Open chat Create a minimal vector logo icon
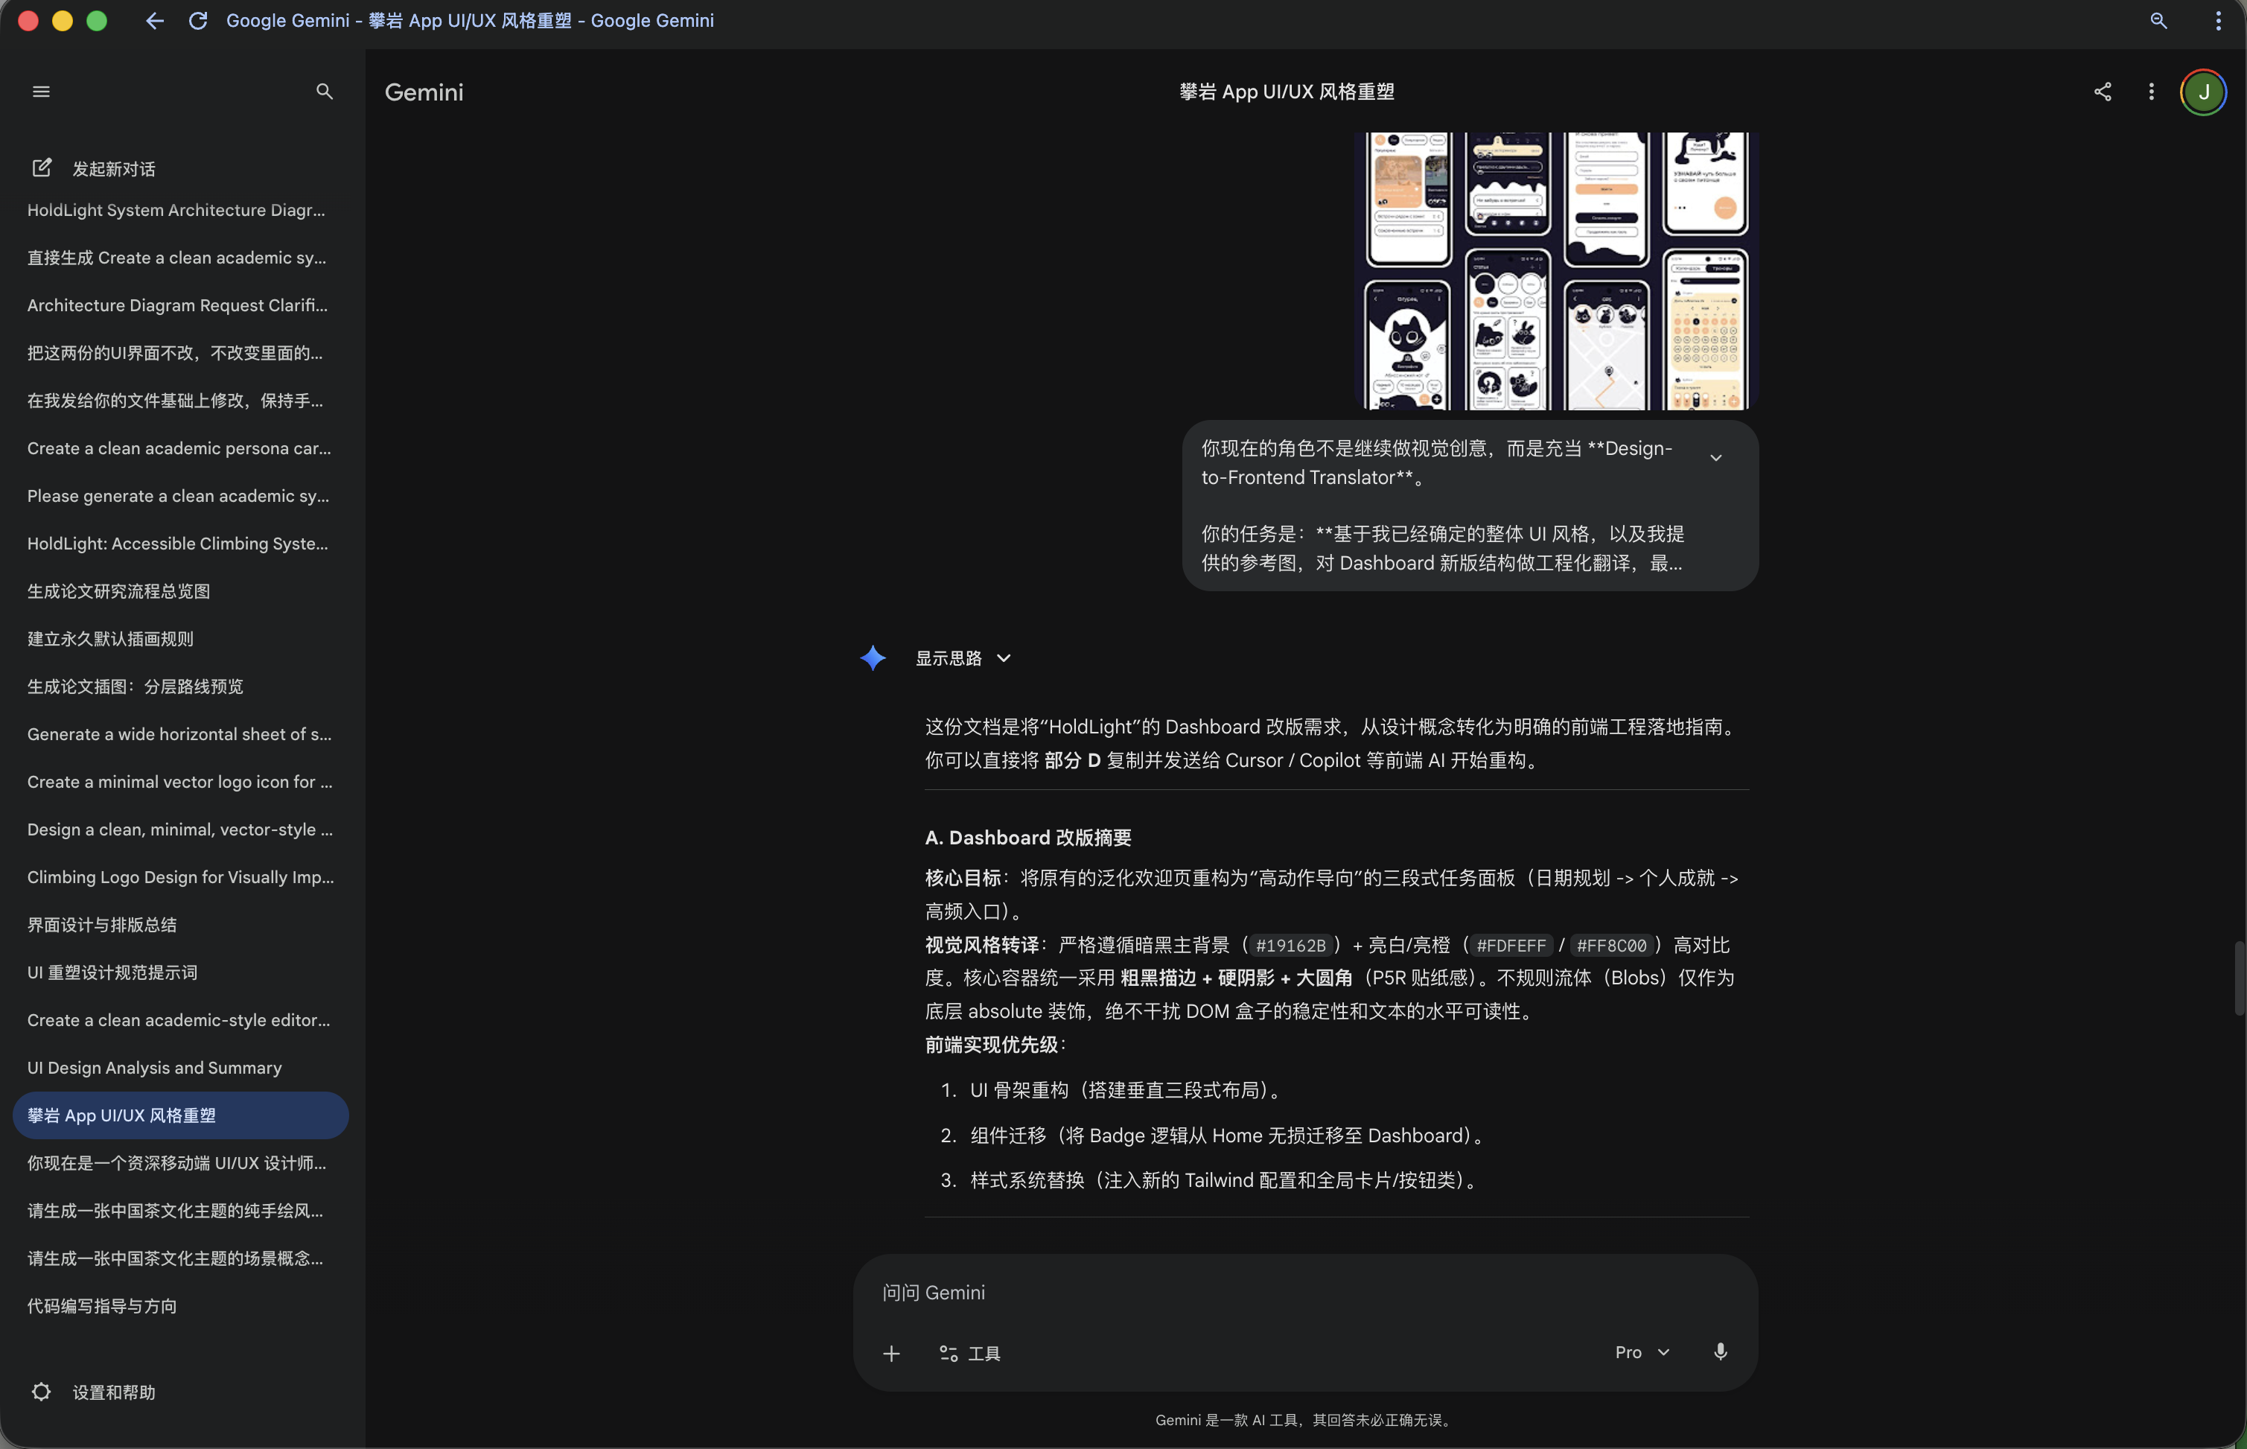This screenshot has width=2247, height=1449. [179, 782]
